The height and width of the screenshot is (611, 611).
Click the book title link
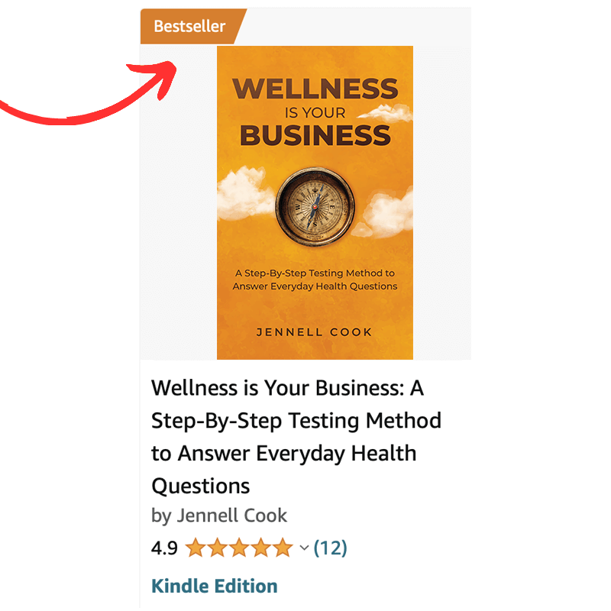296,437
